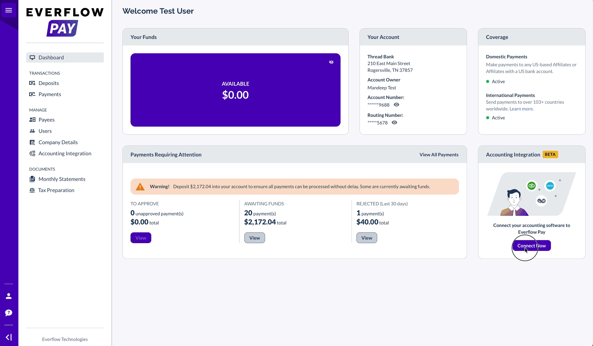The width and height of the screenshot is (593, 346).
Task: Select the Payees icon in sidebar
Action: [32, 120]
